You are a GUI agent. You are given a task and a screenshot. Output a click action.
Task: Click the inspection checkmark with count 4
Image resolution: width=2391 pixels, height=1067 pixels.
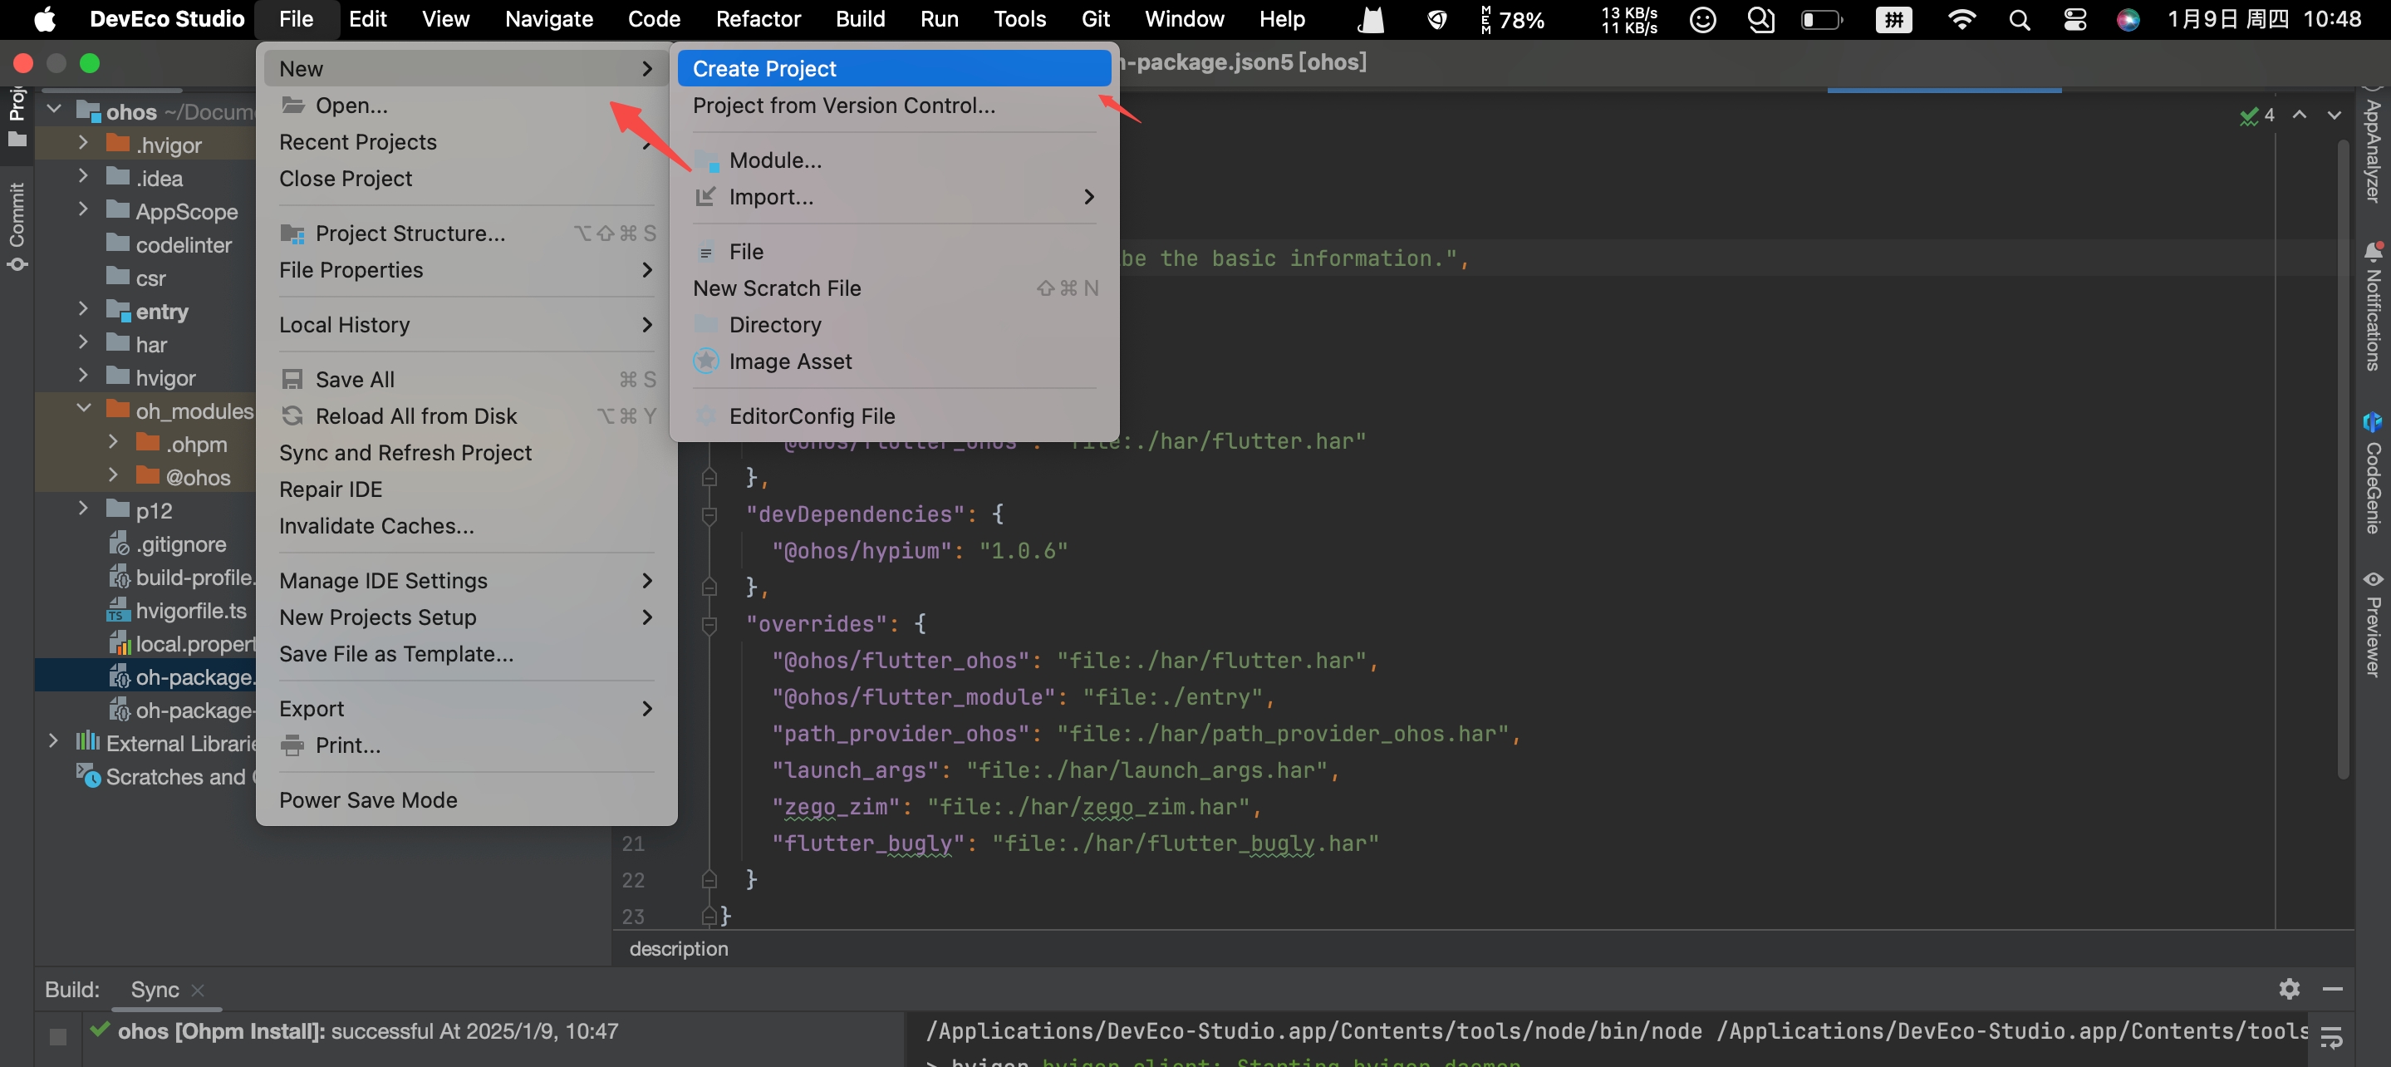2256,116
